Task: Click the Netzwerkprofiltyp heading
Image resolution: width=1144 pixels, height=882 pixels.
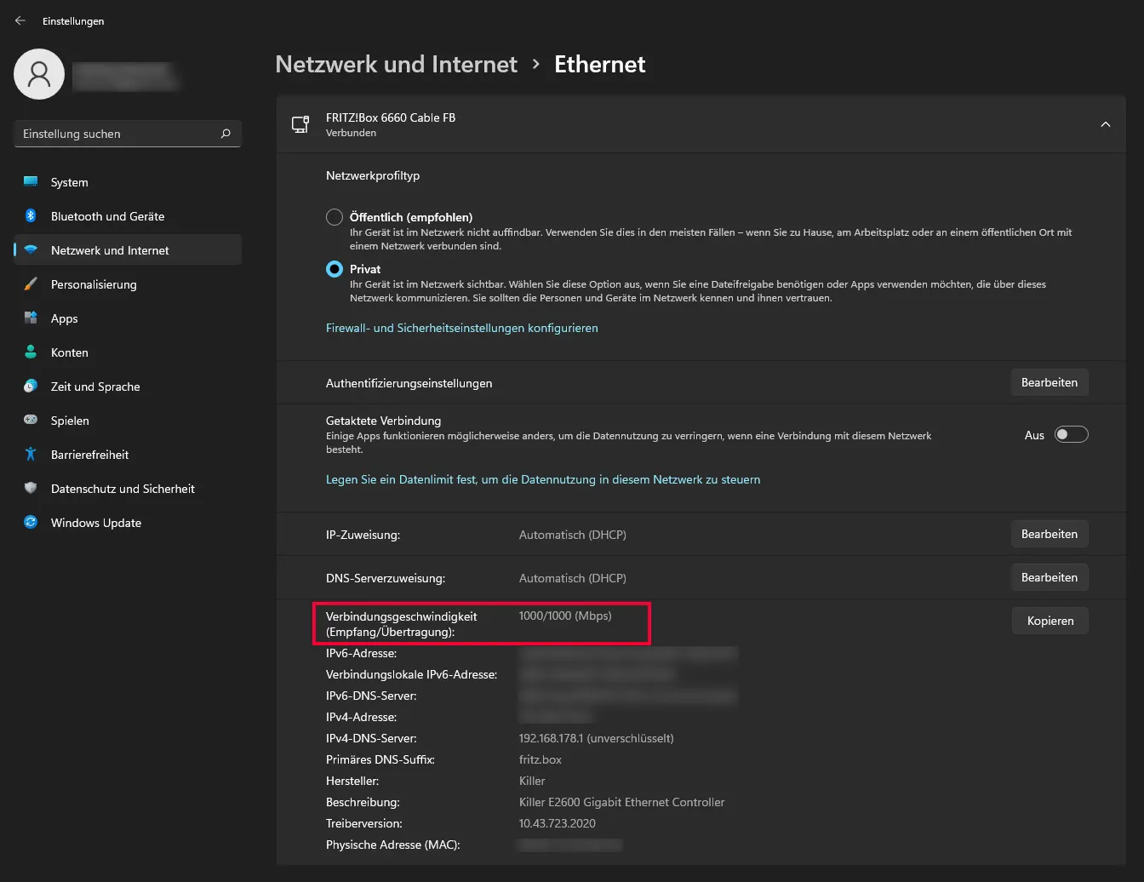Action: (x=373, y=175)
